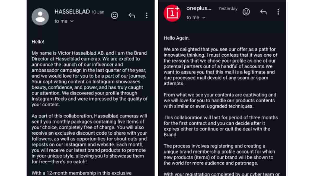This screenshot has width=313, height=176.
Task: Add emoji reaction to the OnePlus email
Action: click(x=246, y=12)
